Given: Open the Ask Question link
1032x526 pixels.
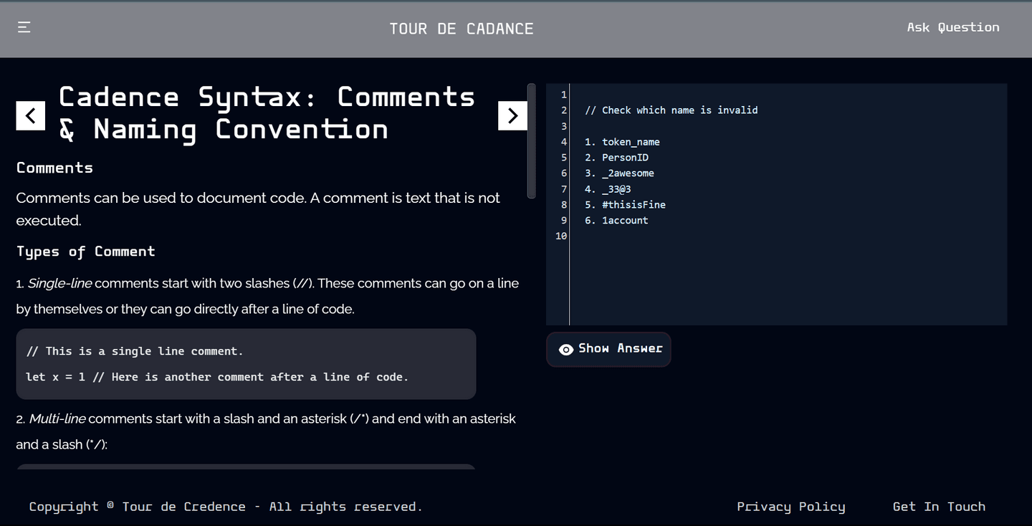Looking at the screenshot, I should point(952,27).
